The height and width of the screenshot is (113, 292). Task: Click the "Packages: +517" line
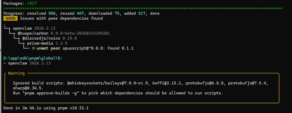pyautogui.click(x=20, y=3)
